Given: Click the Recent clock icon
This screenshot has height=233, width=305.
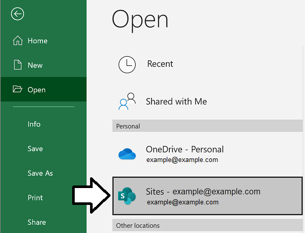Looking at the screenshot, I should pyautogui.click(x=127, y=64).
